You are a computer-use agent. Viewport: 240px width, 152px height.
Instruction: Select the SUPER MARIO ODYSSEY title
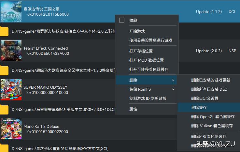[45, 87]
